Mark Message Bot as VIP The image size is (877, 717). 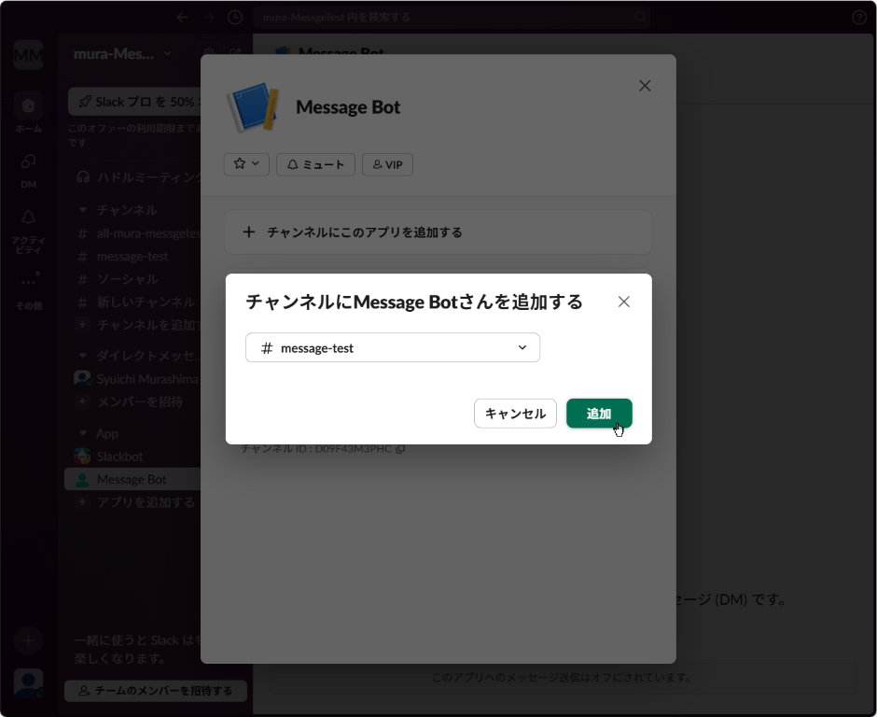pos(387,164)
